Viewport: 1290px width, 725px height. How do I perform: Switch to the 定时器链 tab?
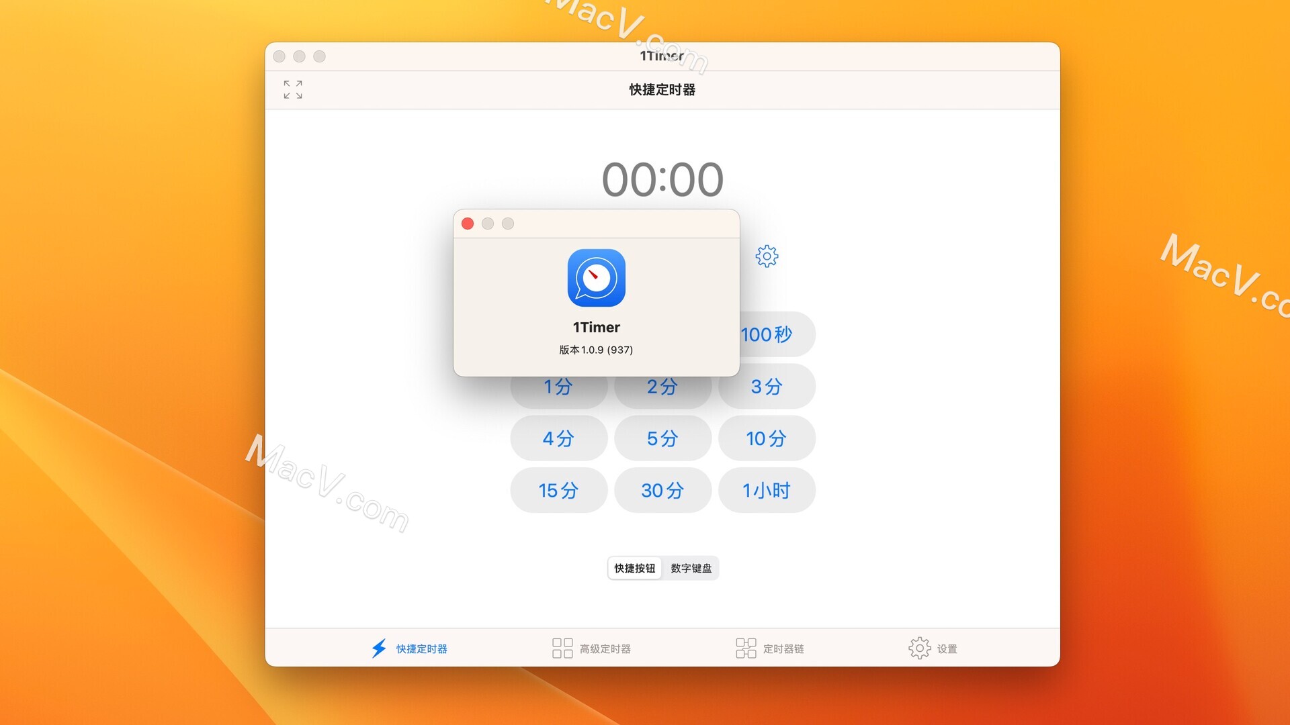click(x=770, y=648)
